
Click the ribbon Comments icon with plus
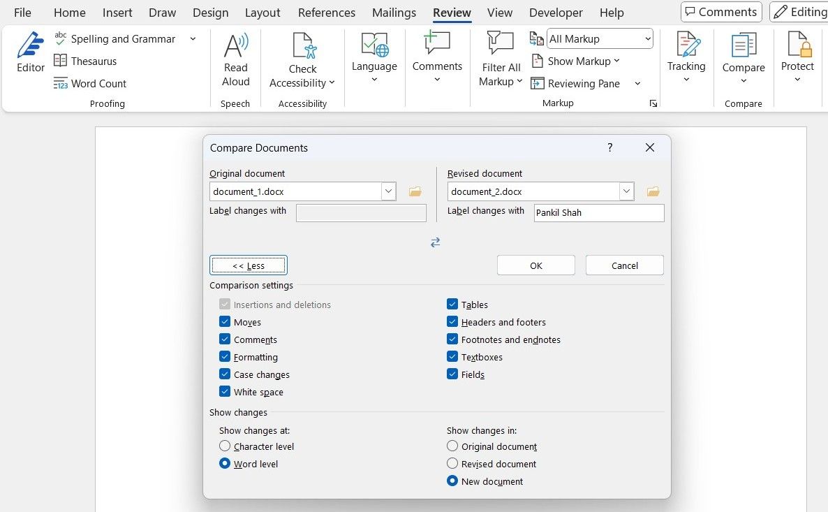coord(437,43)
